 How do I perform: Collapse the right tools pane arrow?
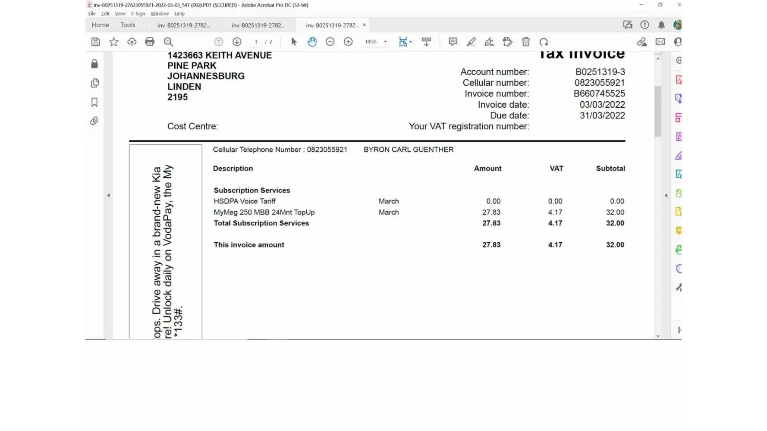(x=666, y=195)
